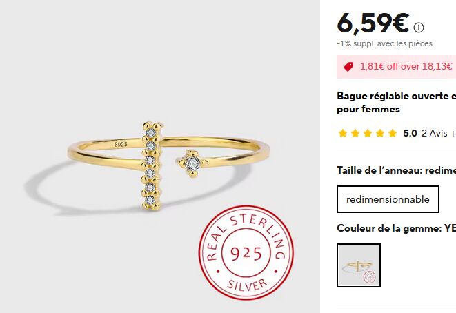Click the price info icon beside 6,59€
This screenshot has height=313, width=456.
click(x=419, y=28)
